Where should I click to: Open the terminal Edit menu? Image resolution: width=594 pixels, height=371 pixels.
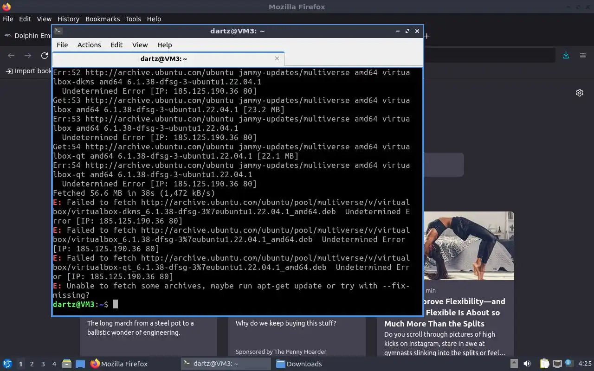[116, 45]
